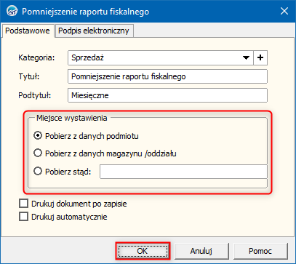Expand the Kategoria dropdown arrow
This screenshot has height=264, width=296.
click(246, 57)
